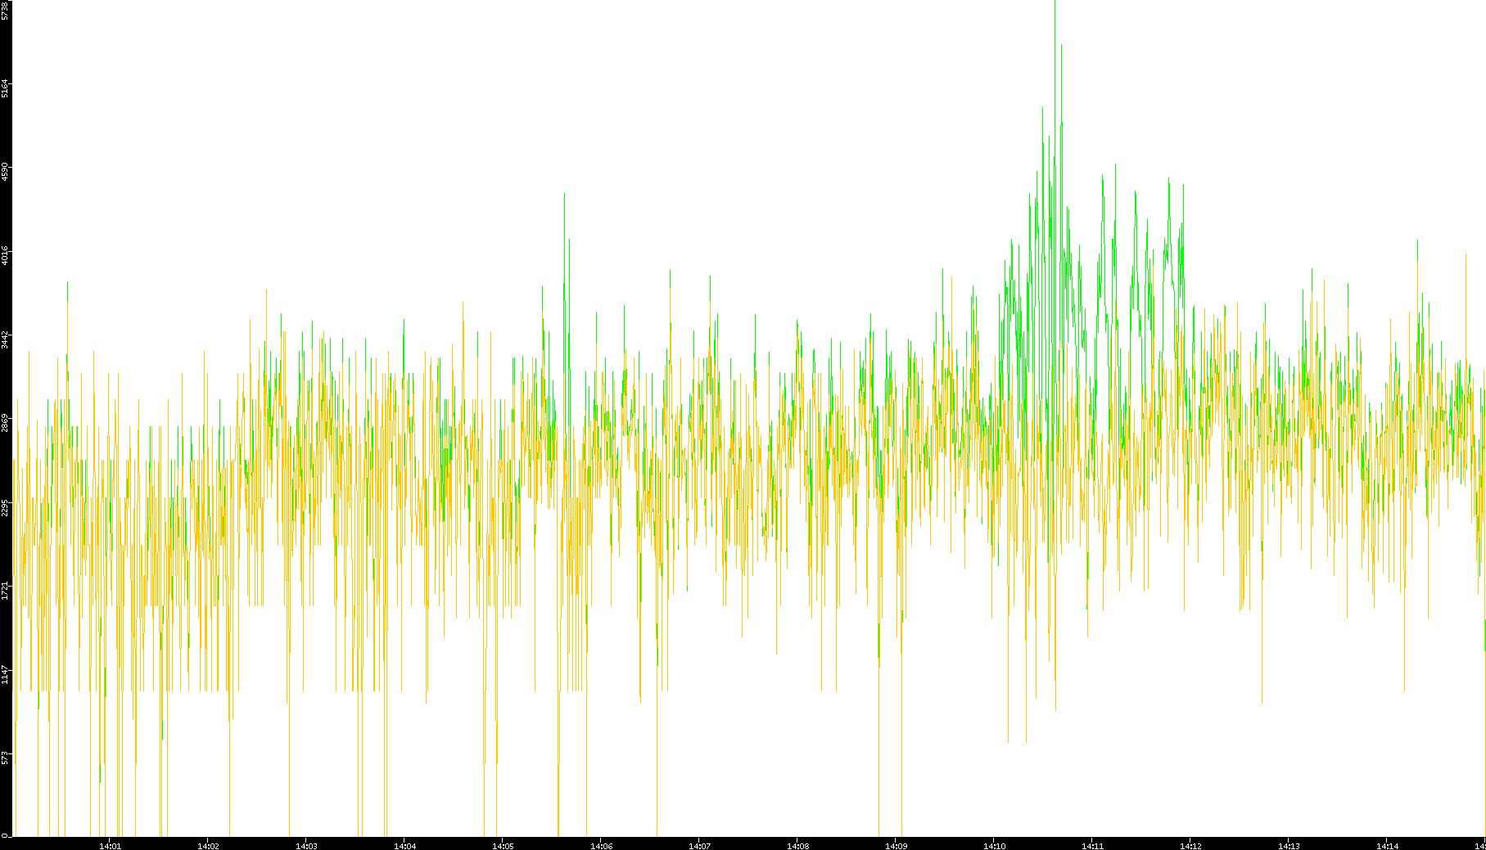This screenshot has width=1486, height=850.
Task: Select the 1721 y-axis value
Action: (5, 591)
